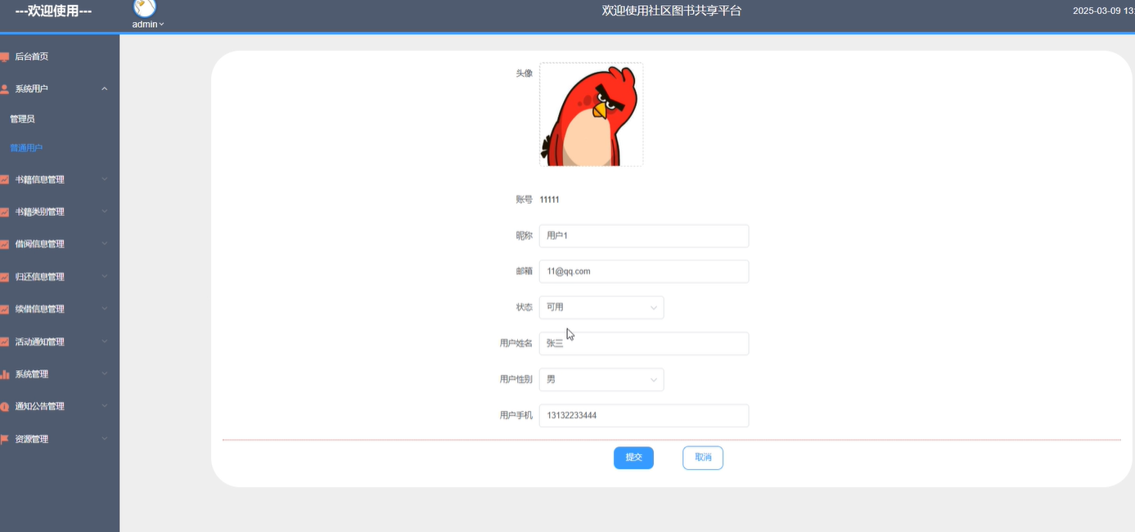Image resolution: width=1135 pixels, height=532 pixels.
Task: Open 系统管理 menu item
Action: [x=60, y=374]
